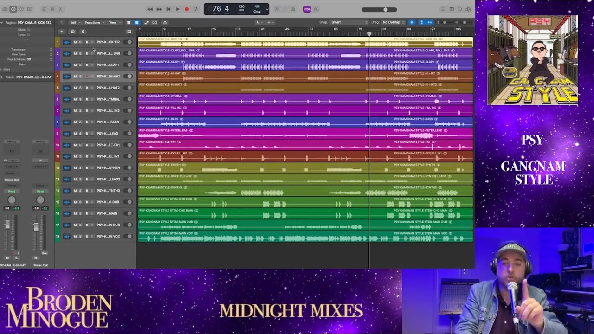Open the left-click Pointer tool menu
The width and height of the screenshot is (594, 334).
pyautogui.click(x=258, y=22)
